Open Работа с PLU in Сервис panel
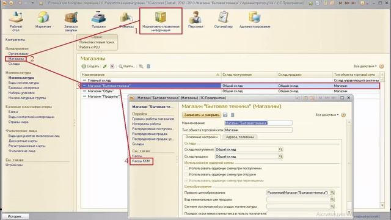 [90, 47]
